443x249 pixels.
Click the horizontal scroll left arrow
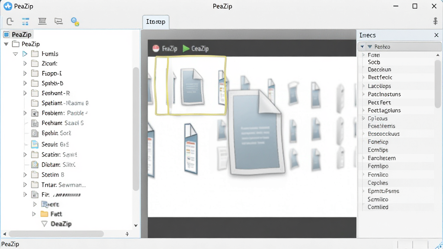pos(4,234)
